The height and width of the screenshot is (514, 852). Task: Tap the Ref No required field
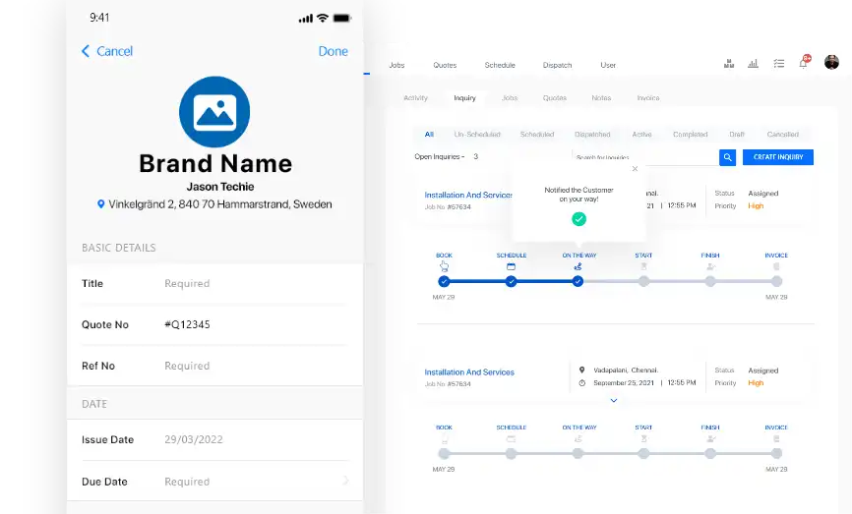point(214,366)
